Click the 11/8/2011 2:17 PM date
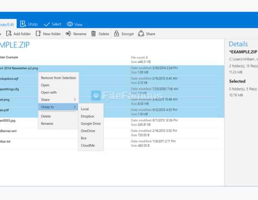 coord(164,141)
